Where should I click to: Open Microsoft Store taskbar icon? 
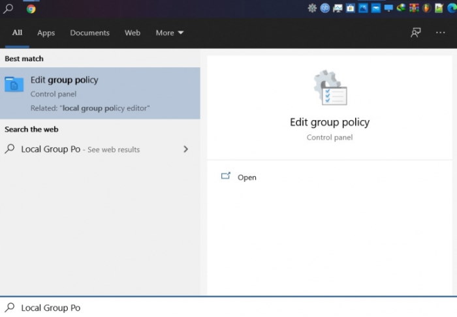pos(351,8)
